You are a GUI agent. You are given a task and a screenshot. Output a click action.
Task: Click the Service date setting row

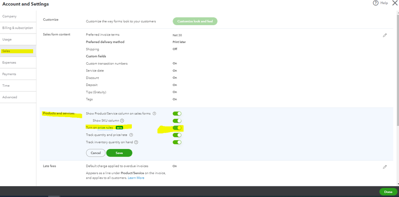pyautogui.click(x=131, y=70)
